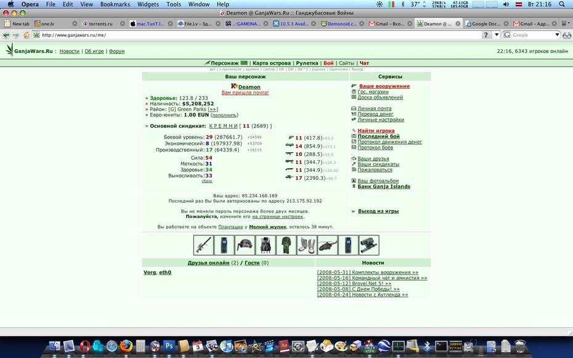This screenshot has height=358, width=573.
Task: Click the binoculars find icon beside search
Action: click(x=567, y=35)
